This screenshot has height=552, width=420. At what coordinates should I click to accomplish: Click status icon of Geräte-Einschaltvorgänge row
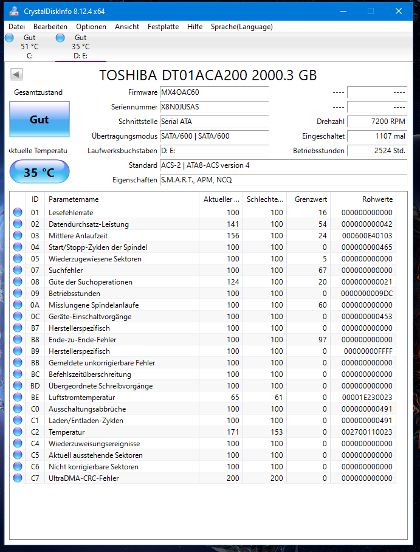coord(18,317)
